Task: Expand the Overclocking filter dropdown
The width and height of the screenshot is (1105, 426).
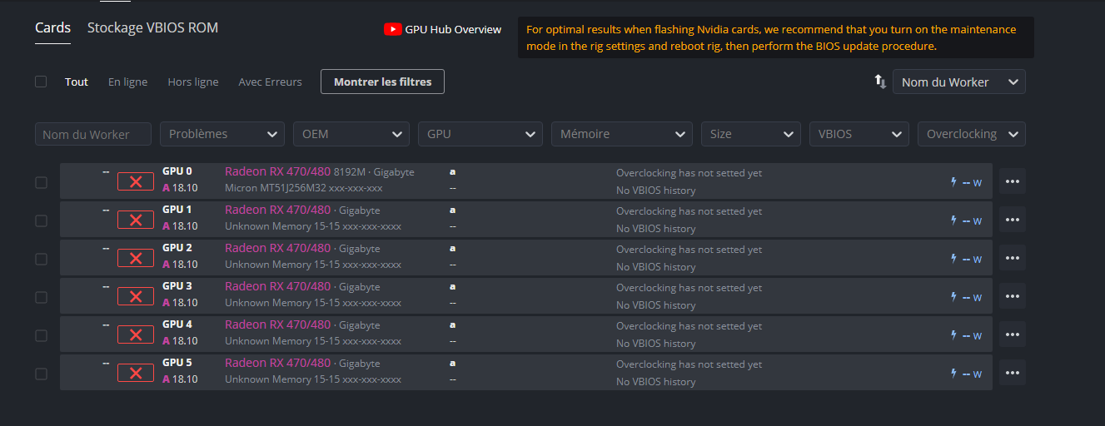Action: (x=971, y=134)
